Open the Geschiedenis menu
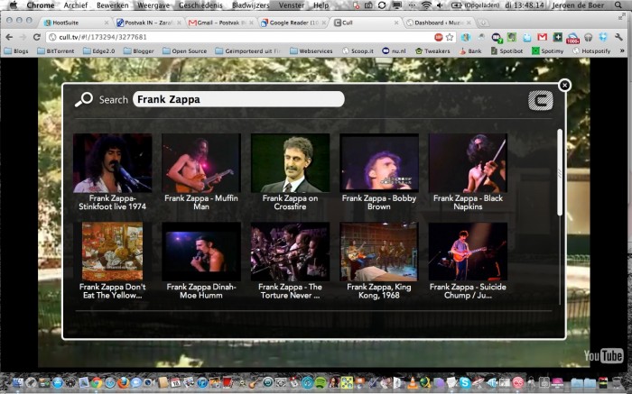Image resolution: width=632 pixels, height=394 pixels. coord(200,5)
